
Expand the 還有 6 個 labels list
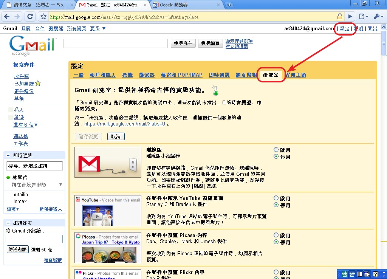[25, 125]
